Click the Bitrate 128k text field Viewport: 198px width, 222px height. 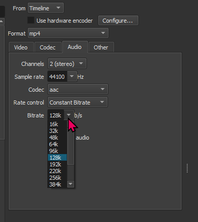click(56, 115)
